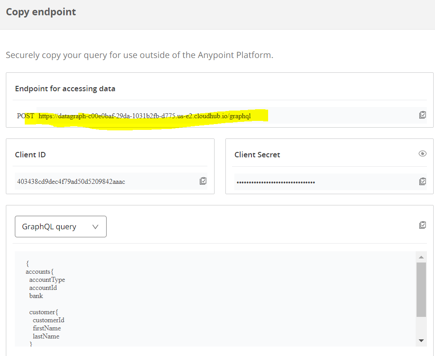
Task: Click the lastName field in query text
Action: click(x=46, y=336)
